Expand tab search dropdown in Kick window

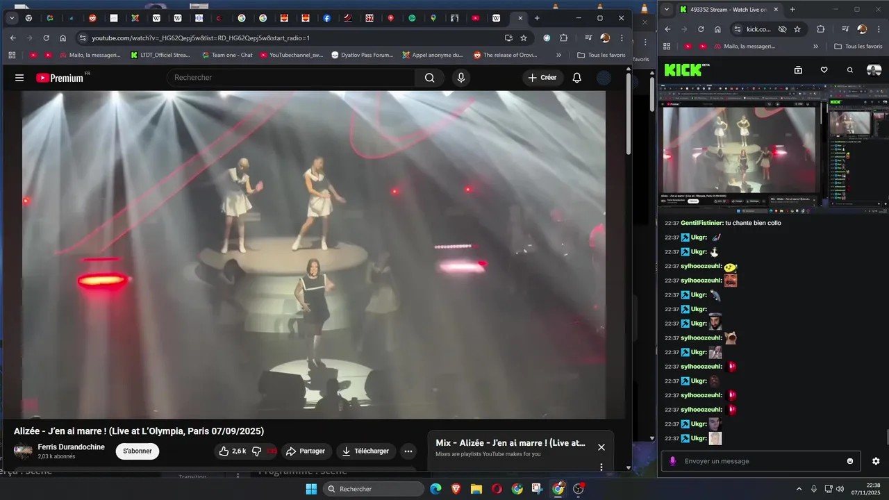point(667,9)
